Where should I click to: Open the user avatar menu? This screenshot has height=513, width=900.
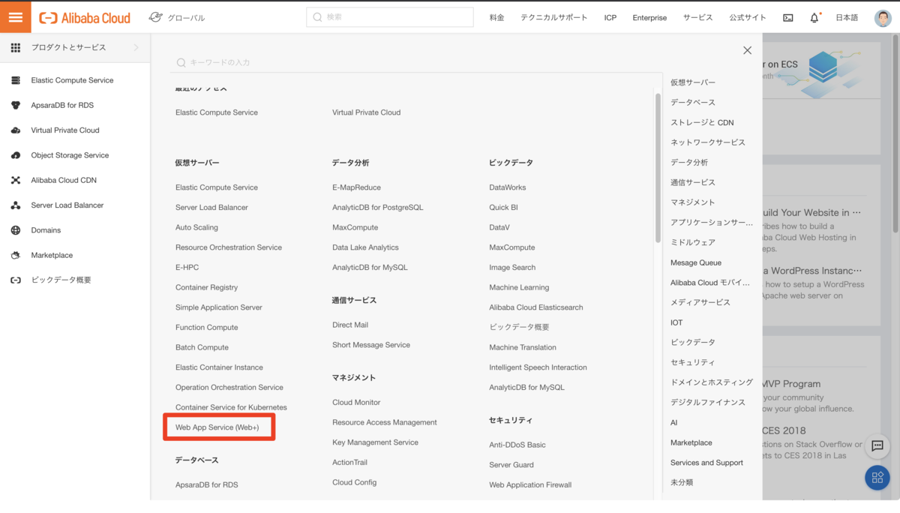pyautogui.click(x=883, y=17)
